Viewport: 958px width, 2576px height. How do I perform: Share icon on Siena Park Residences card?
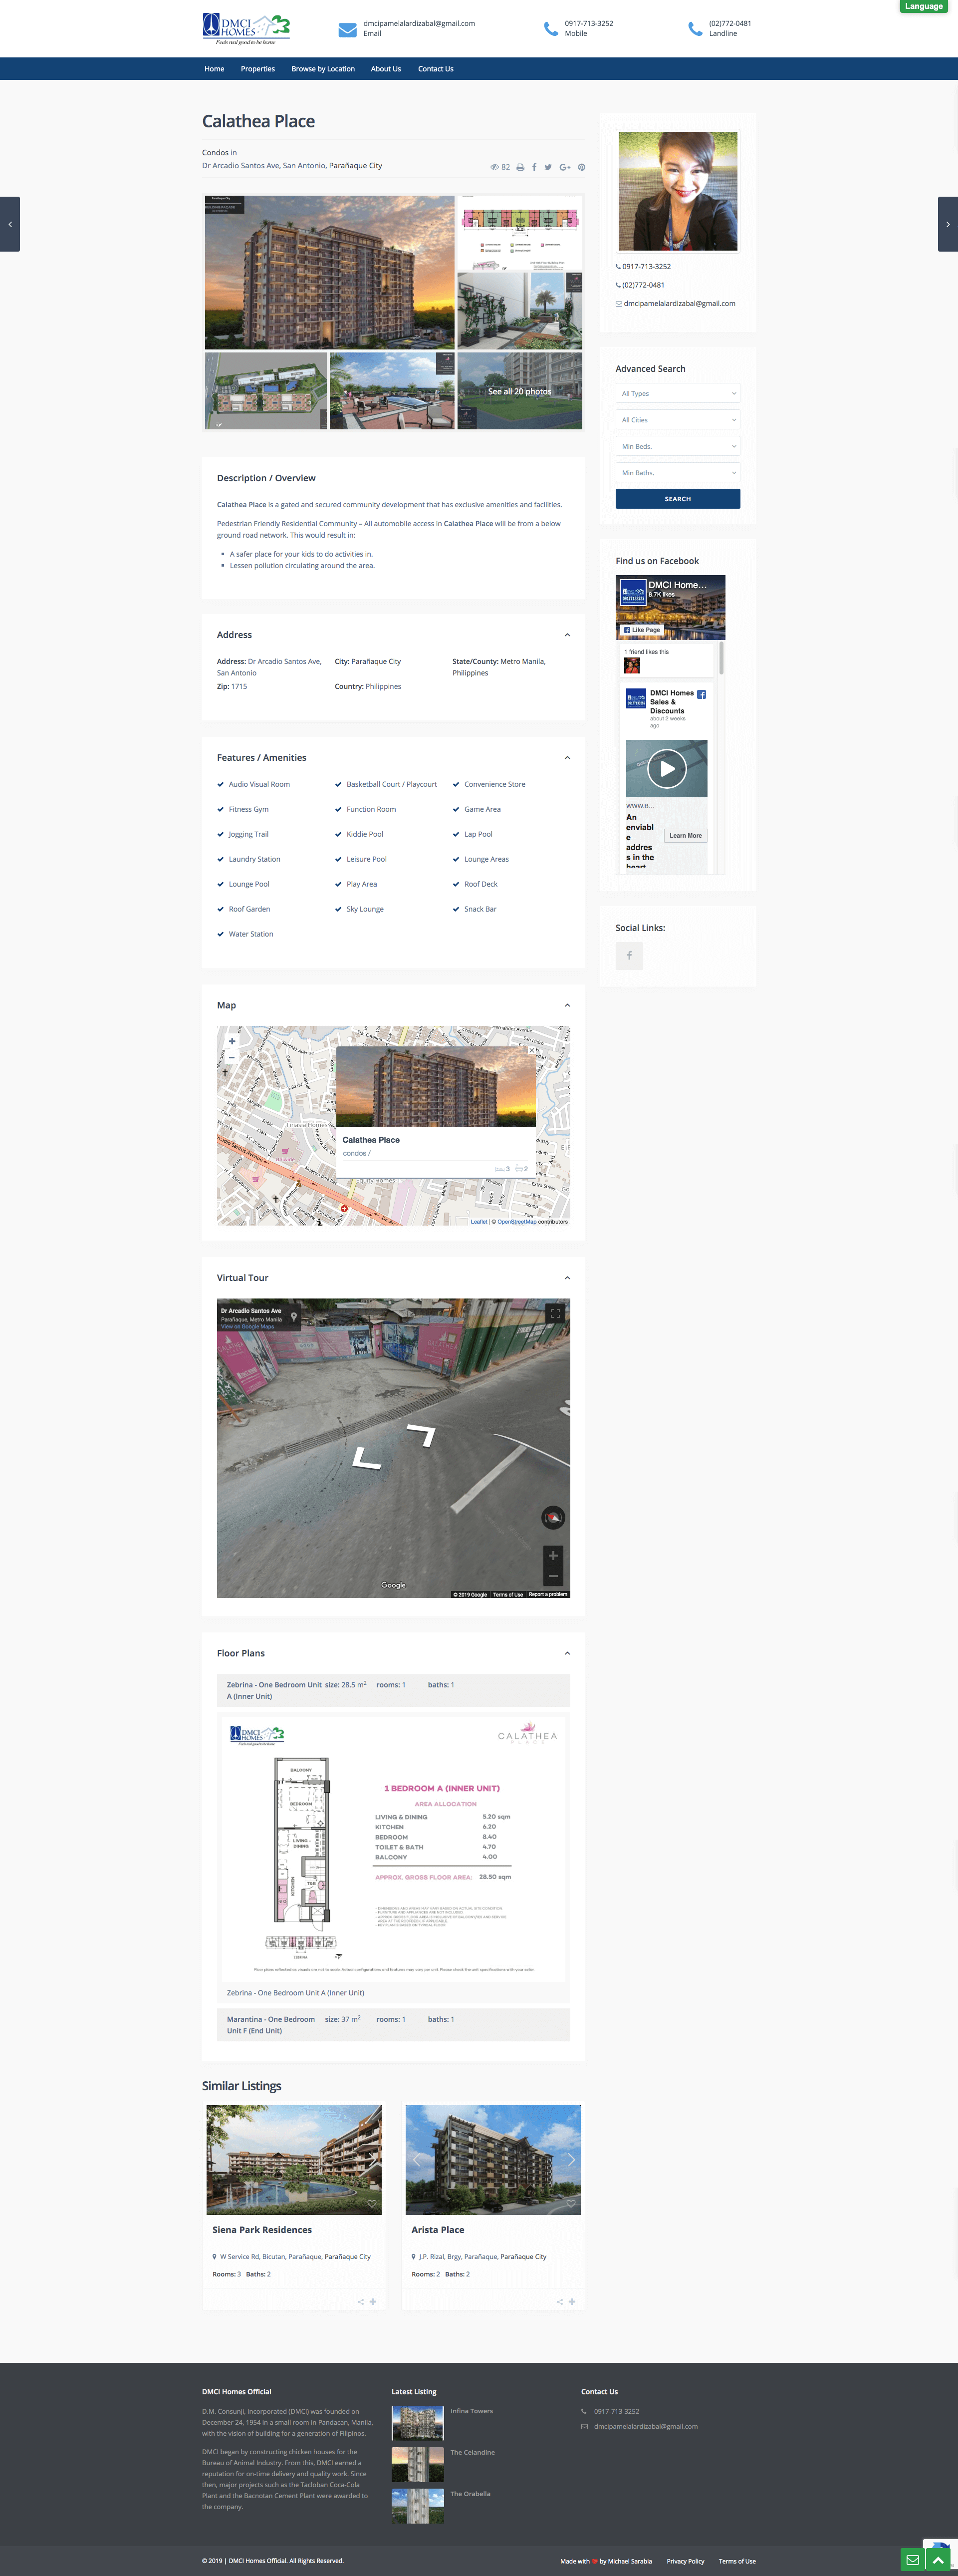click(361, 2302)
